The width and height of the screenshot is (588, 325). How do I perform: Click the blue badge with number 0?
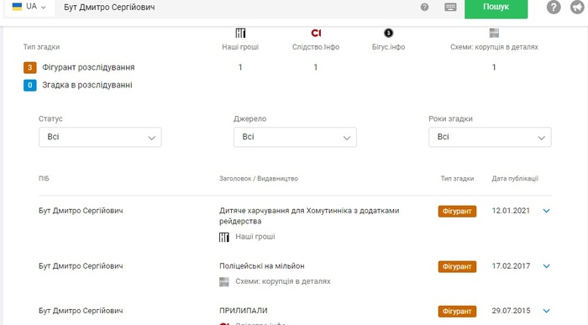coord(30,86)
